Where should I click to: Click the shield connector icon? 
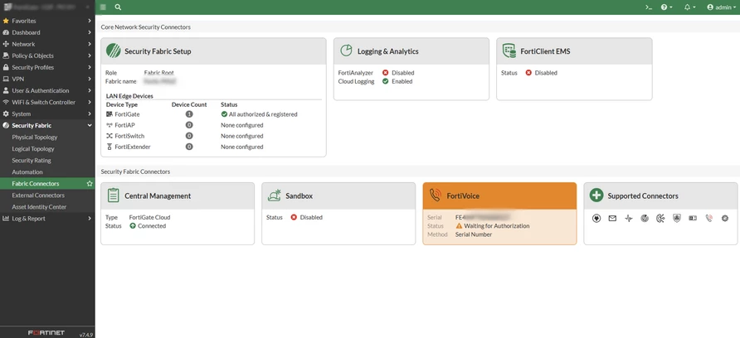pyautogui.click(x=677, y=218)
